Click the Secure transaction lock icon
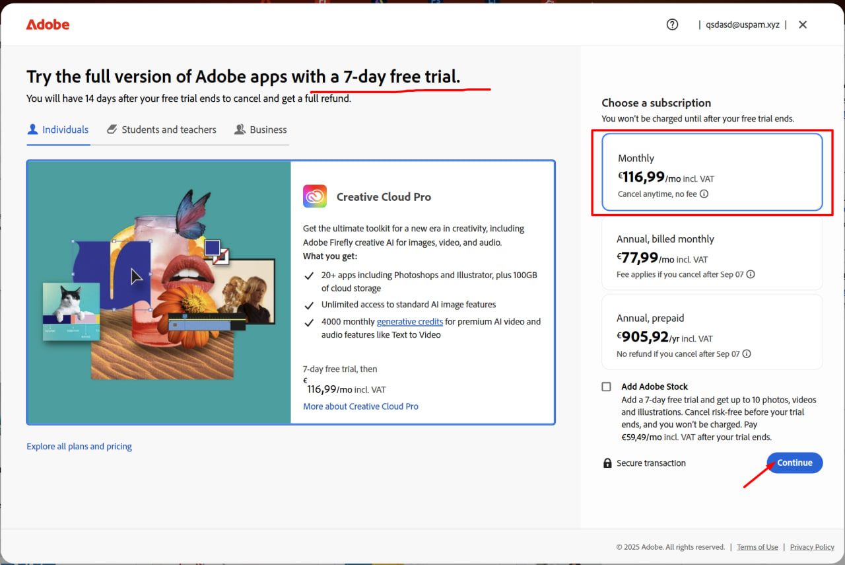Image resolution: width=845 pixels, height=565 pixels. tap(607, 463)
